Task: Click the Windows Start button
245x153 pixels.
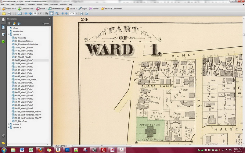Action: pyautogui.click(x=4, y=150)
